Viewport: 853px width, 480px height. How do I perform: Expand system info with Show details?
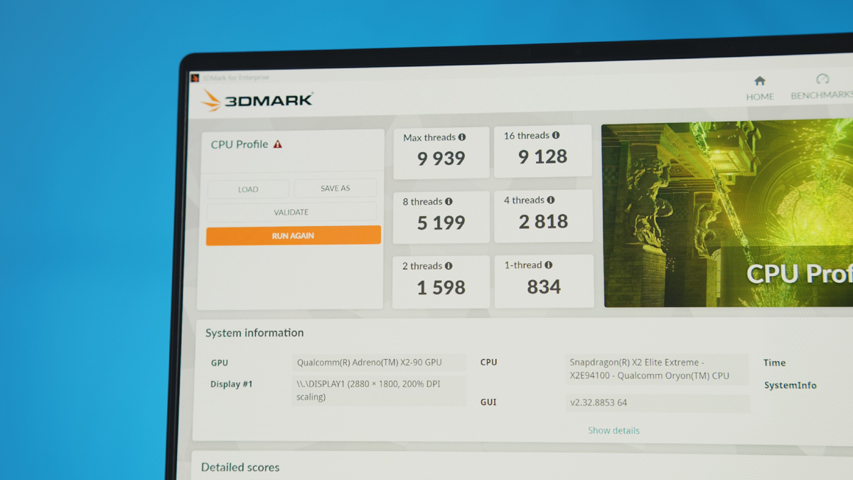(x=613, y=430)
